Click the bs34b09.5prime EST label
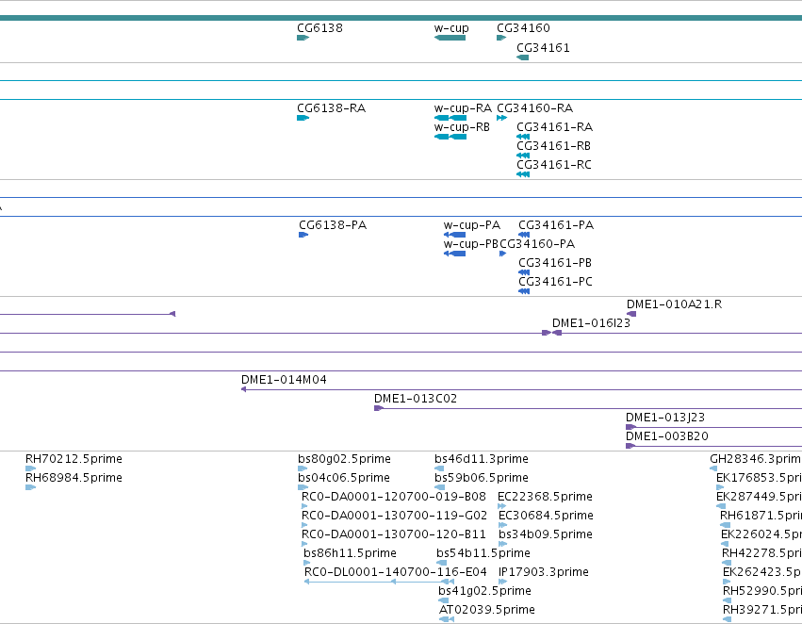 pos(546,534)
